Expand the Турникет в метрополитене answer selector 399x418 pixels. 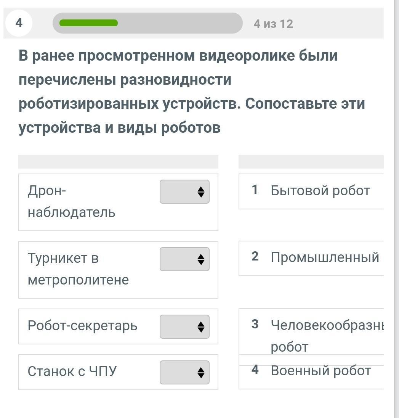pos(184,259)
